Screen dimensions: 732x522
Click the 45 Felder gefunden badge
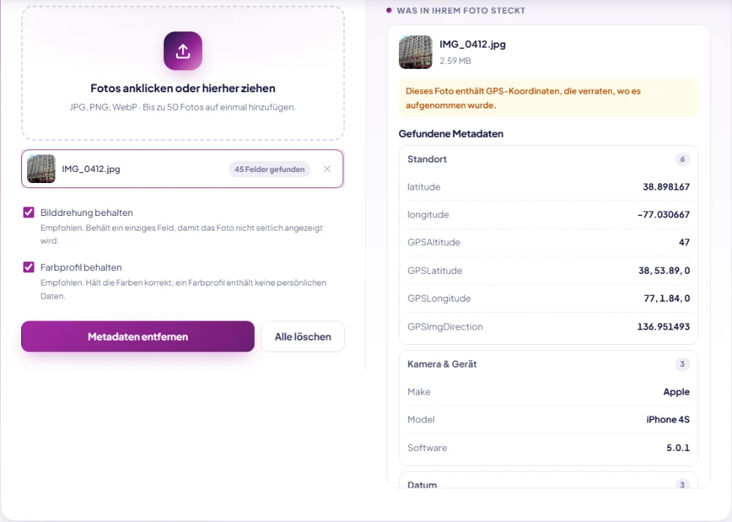click(269, 169)
